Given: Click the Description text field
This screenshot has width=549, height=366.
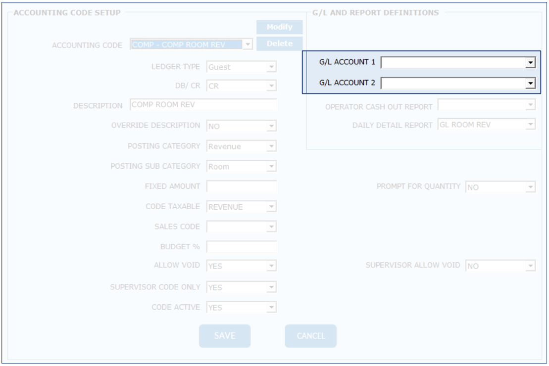Looking at the screenshot, I should (x=203, y=105).
